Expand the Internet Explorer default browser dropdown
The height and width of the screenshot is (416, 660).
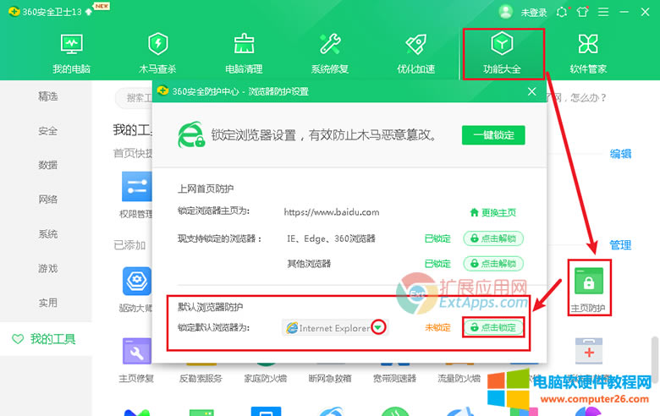click(x=380, y=327)
